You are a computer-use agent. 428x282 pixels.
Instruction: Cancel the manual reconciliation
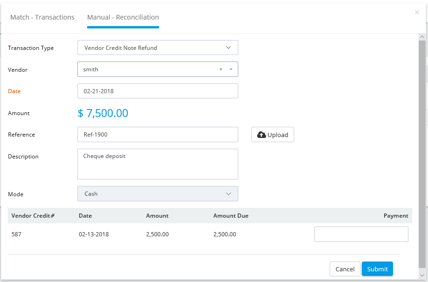345,269
